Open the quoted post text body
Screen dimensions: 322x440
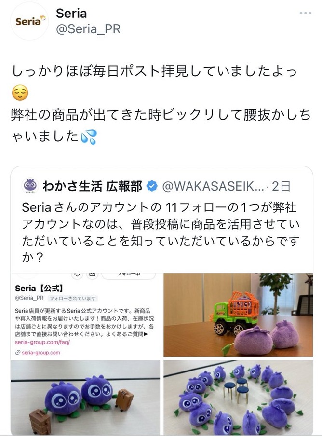(x=161, y=233)
